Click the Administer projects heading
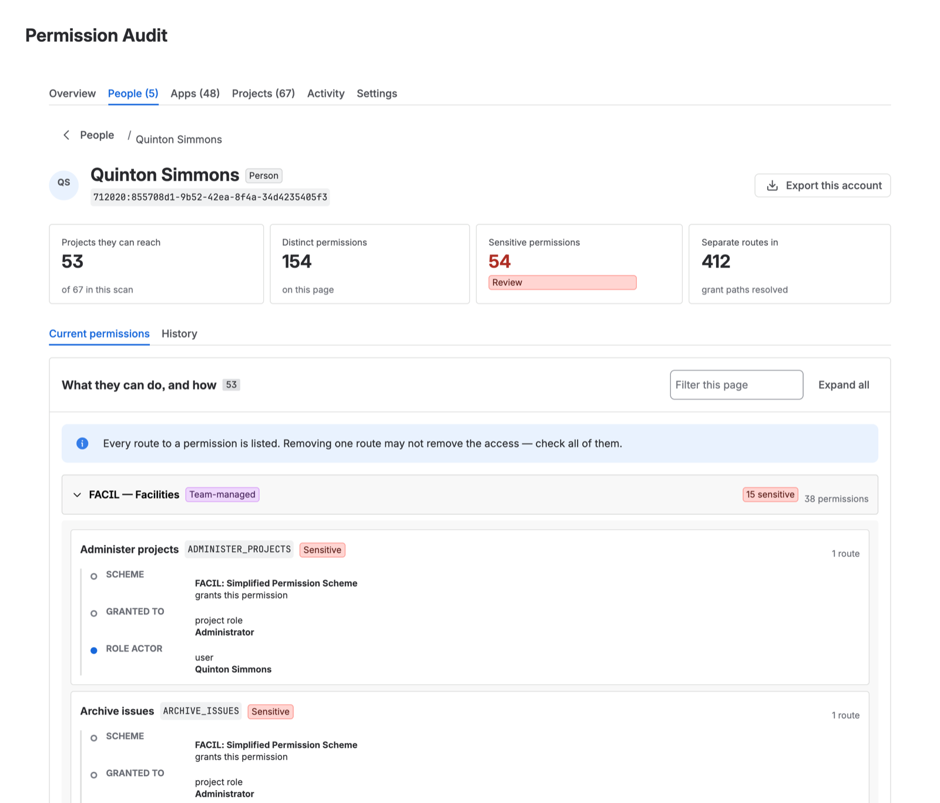 pos(129,550)
